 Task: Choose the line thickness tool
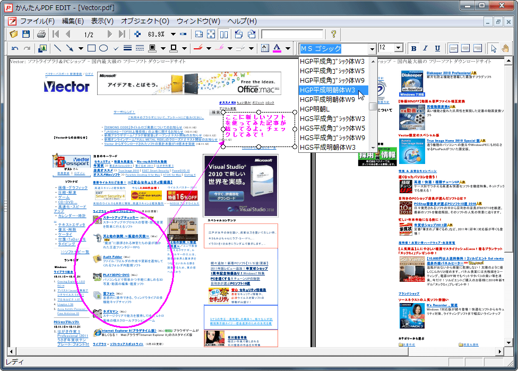point(128,48)
